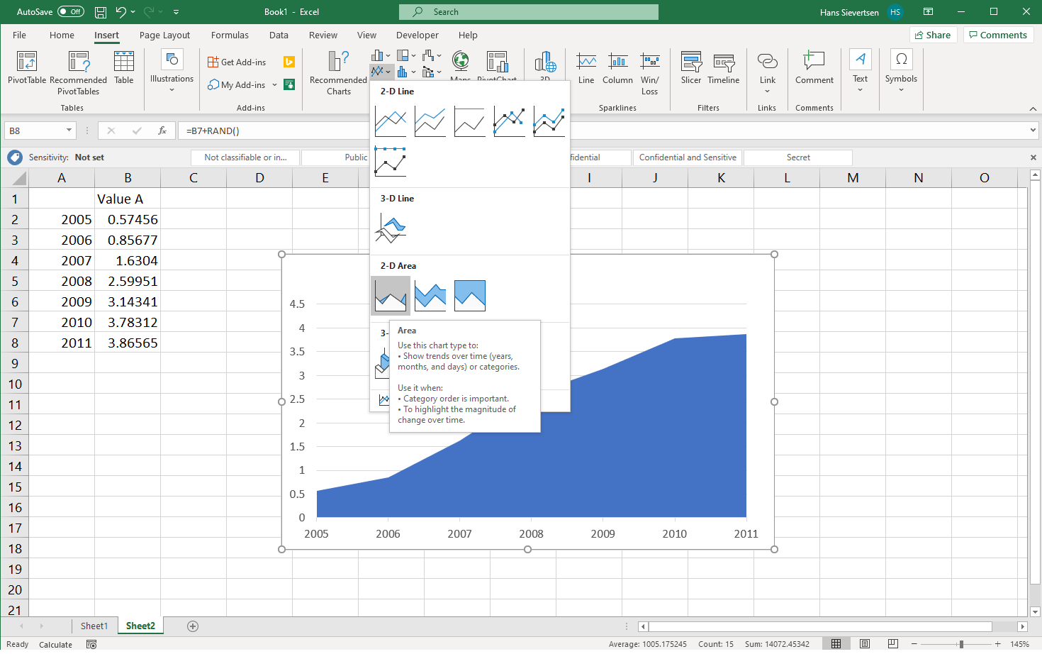Toggle the macro recording icon in the status bar
The width and height of the screenshot is (1042, 654).
coord(91,644)
